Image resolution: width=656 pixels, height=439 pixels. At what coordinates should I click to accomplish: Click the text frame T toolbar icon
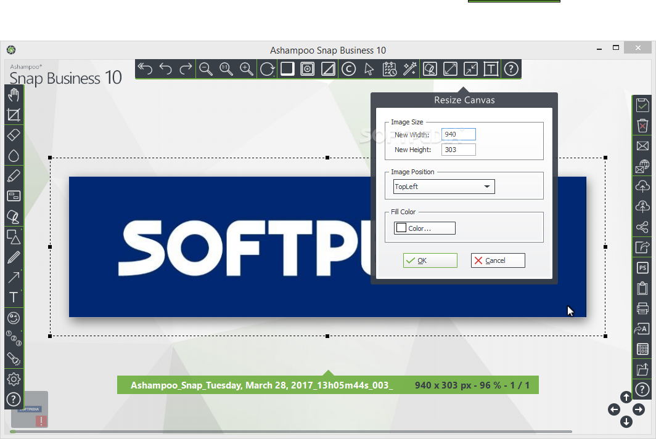[x=491, y=69]
